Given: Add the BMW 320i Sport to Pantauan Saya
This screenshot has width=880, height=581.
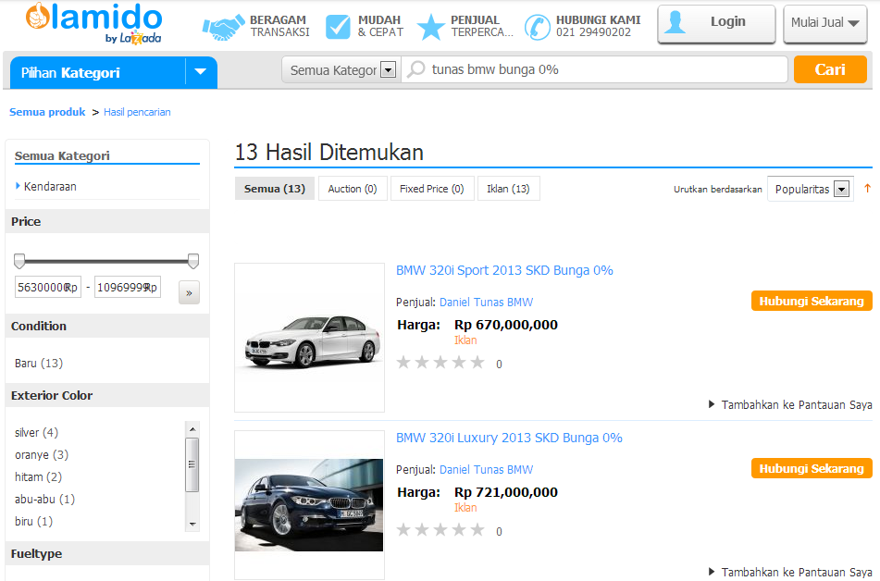Looking at the screenshot, I should 790,404.
